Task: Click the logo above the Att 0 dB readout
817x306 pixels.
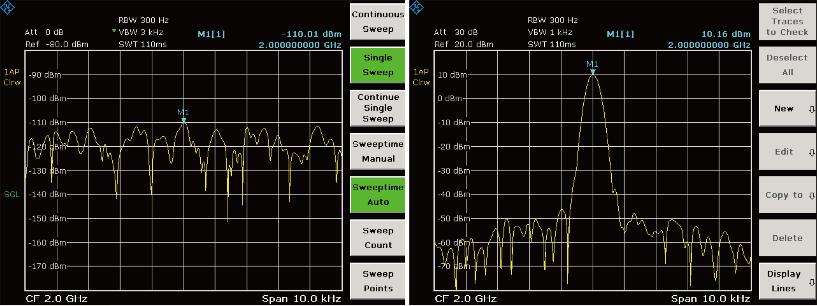Action: click(x=7, y=7)
